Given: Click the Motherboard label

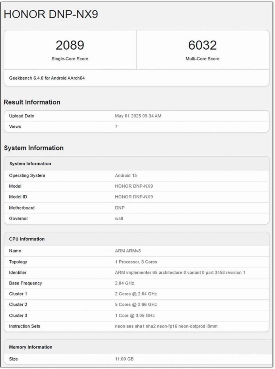Looking at the screenshot, I should point(22,208).
